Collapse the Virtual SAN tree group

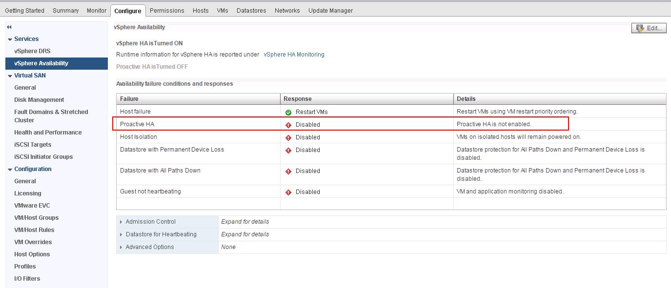pyautogui.click(x=10, y=76)
